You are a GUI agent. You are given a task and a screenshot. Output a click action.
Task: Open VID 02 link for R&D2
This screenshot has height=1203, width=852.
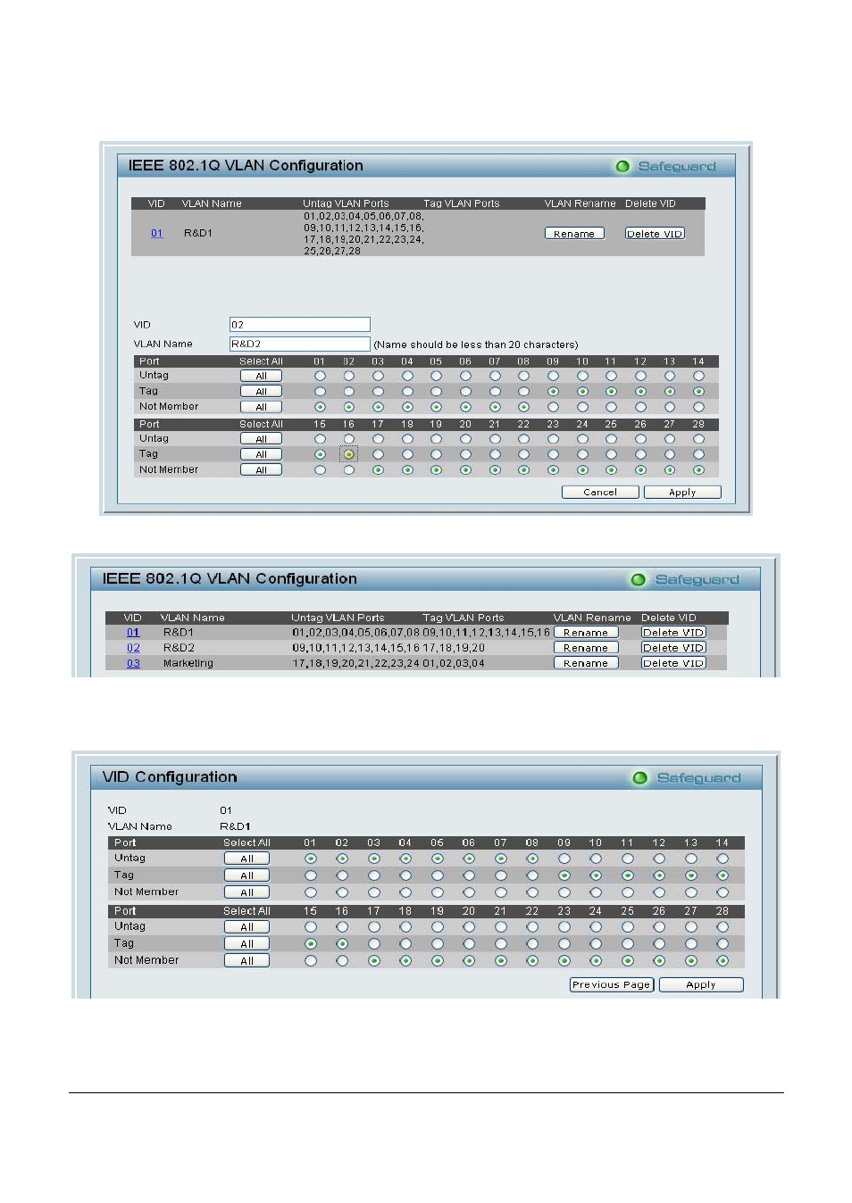click(x=133, y=648)
